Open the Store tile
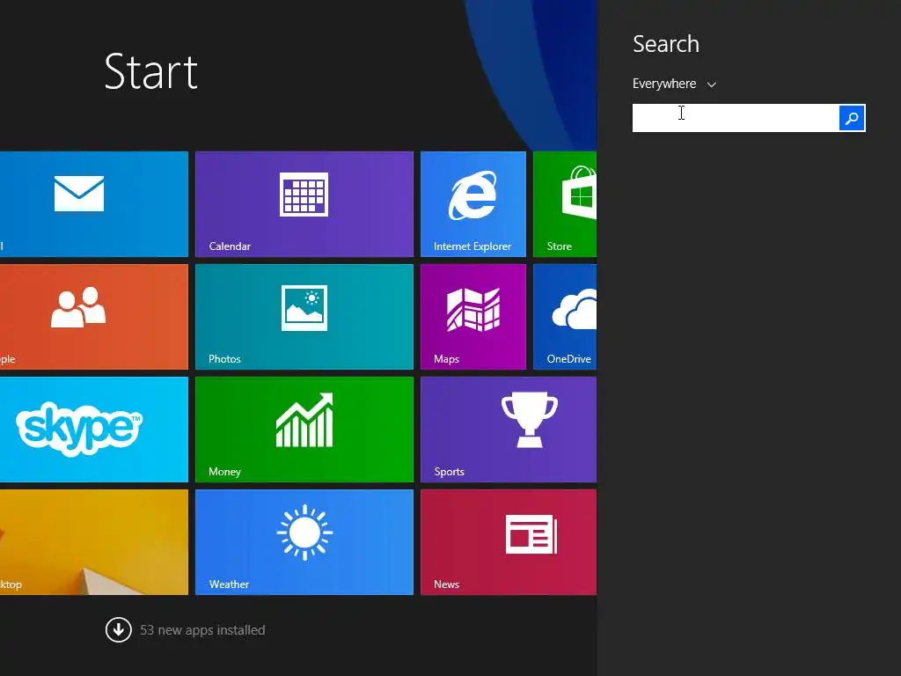The image size is (901, 676). pyautogui.click(x=565, y=204)
